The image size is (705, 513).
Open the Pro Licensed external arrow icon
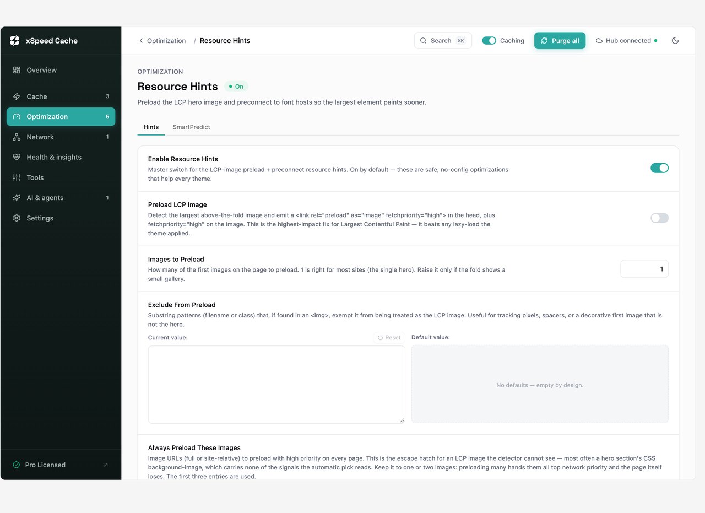(106, 465)
